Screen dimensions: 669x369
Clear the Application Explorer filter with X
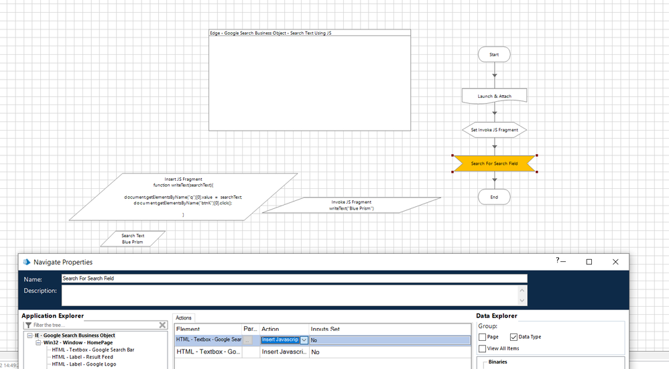tap(162, 325)
